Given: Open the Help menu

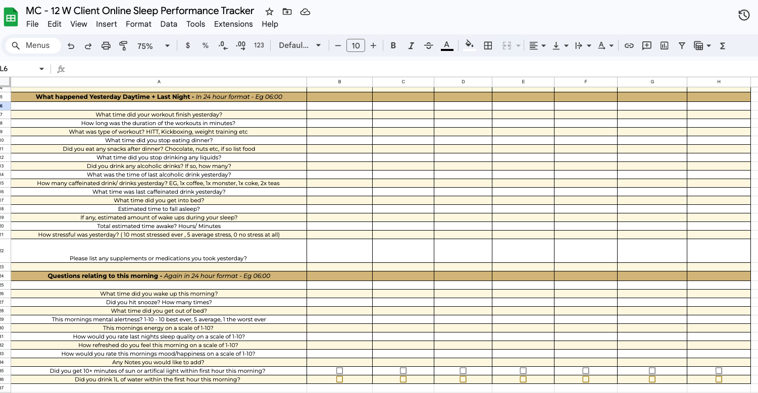Looking at the screenshot, I should pos(270,24).
